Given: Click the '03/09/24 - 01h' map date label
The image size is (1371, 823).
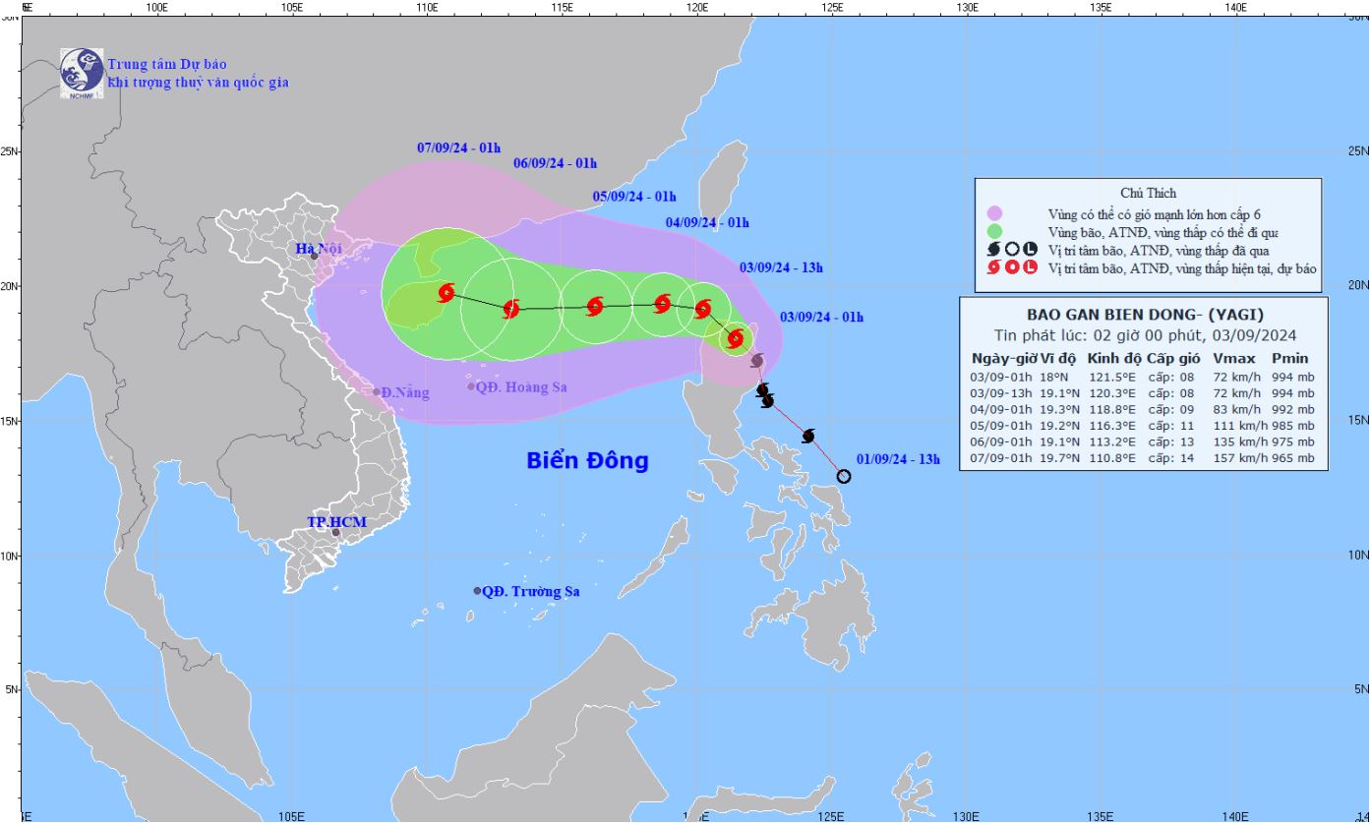Looking at the screenshot, I should [821, 317].
